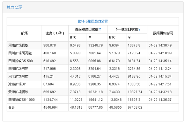Click the BTC value 2.3098
The image size is (185, 123).
[x=75, y=69]
